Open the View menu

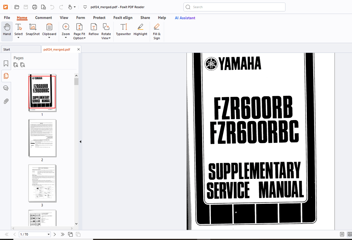[64, 18]
